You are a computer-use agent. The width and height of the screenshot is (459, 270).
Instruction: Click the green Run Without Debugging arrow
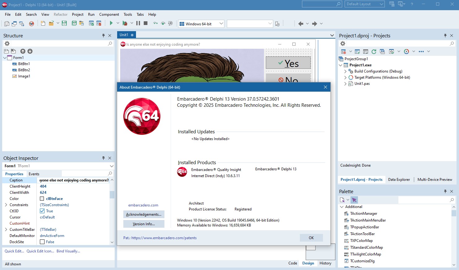pos(111,23)
